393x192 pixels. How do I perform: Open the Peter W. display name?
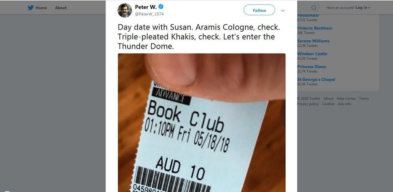point(146,7)
